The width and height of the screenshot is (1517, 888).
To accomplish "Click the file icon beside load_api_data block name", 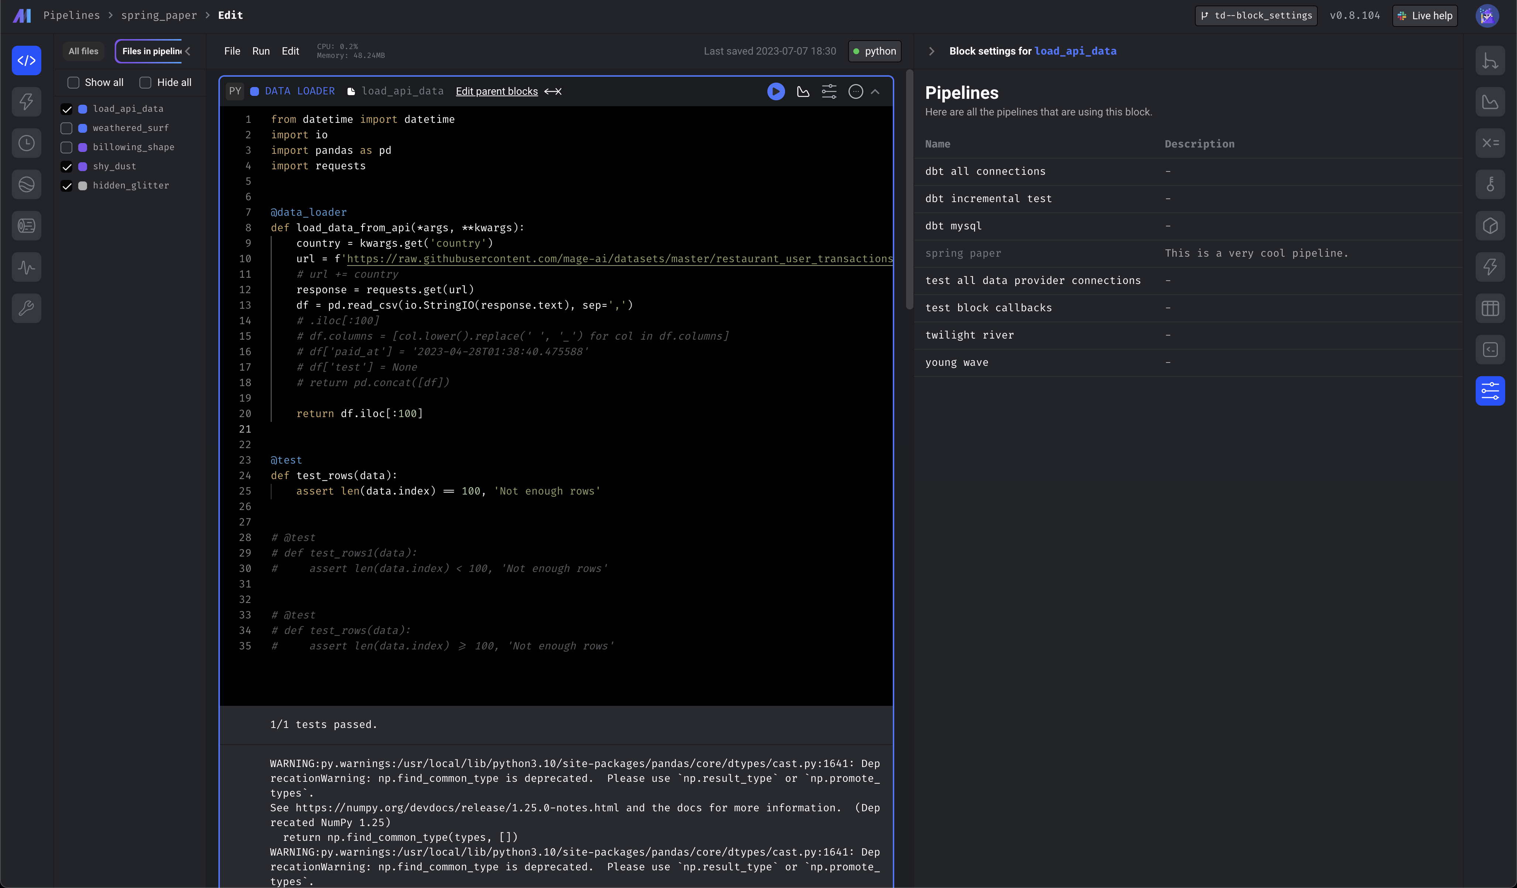I will (x=351, y=91).
